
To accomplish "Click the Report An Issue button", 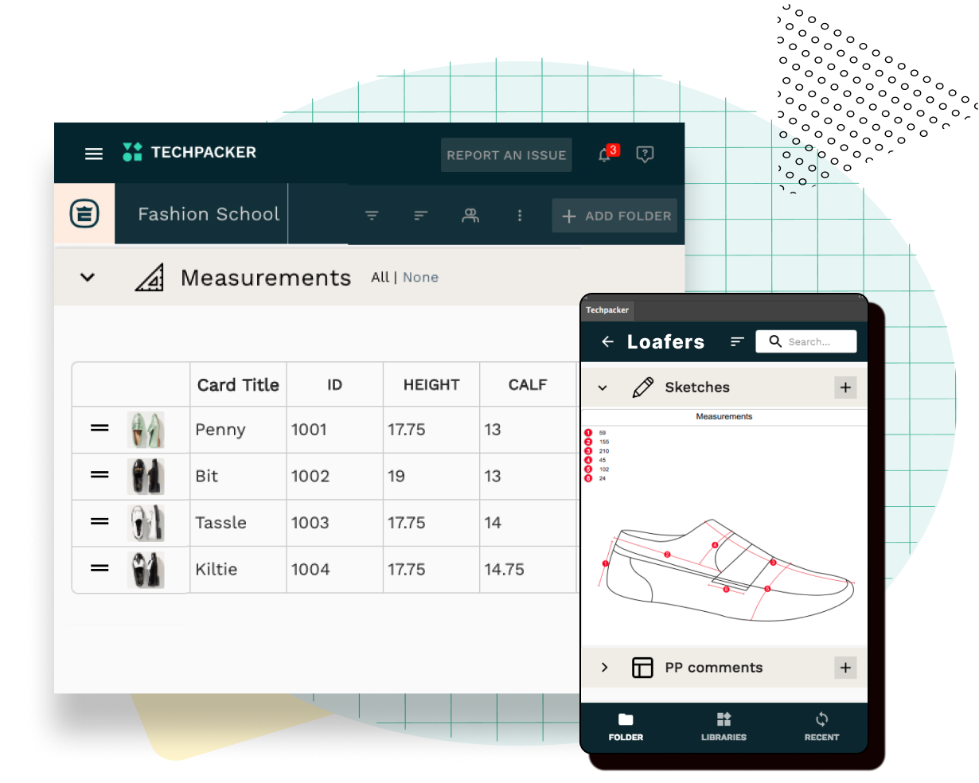I will [x=506, y=154].
